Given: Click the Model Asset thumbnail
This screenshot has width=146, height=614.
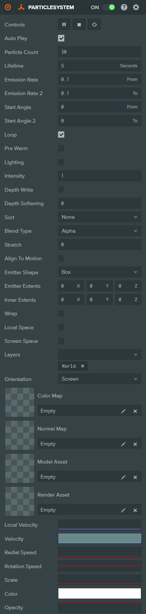Looking at the screenshot, I should pos(20,468).
